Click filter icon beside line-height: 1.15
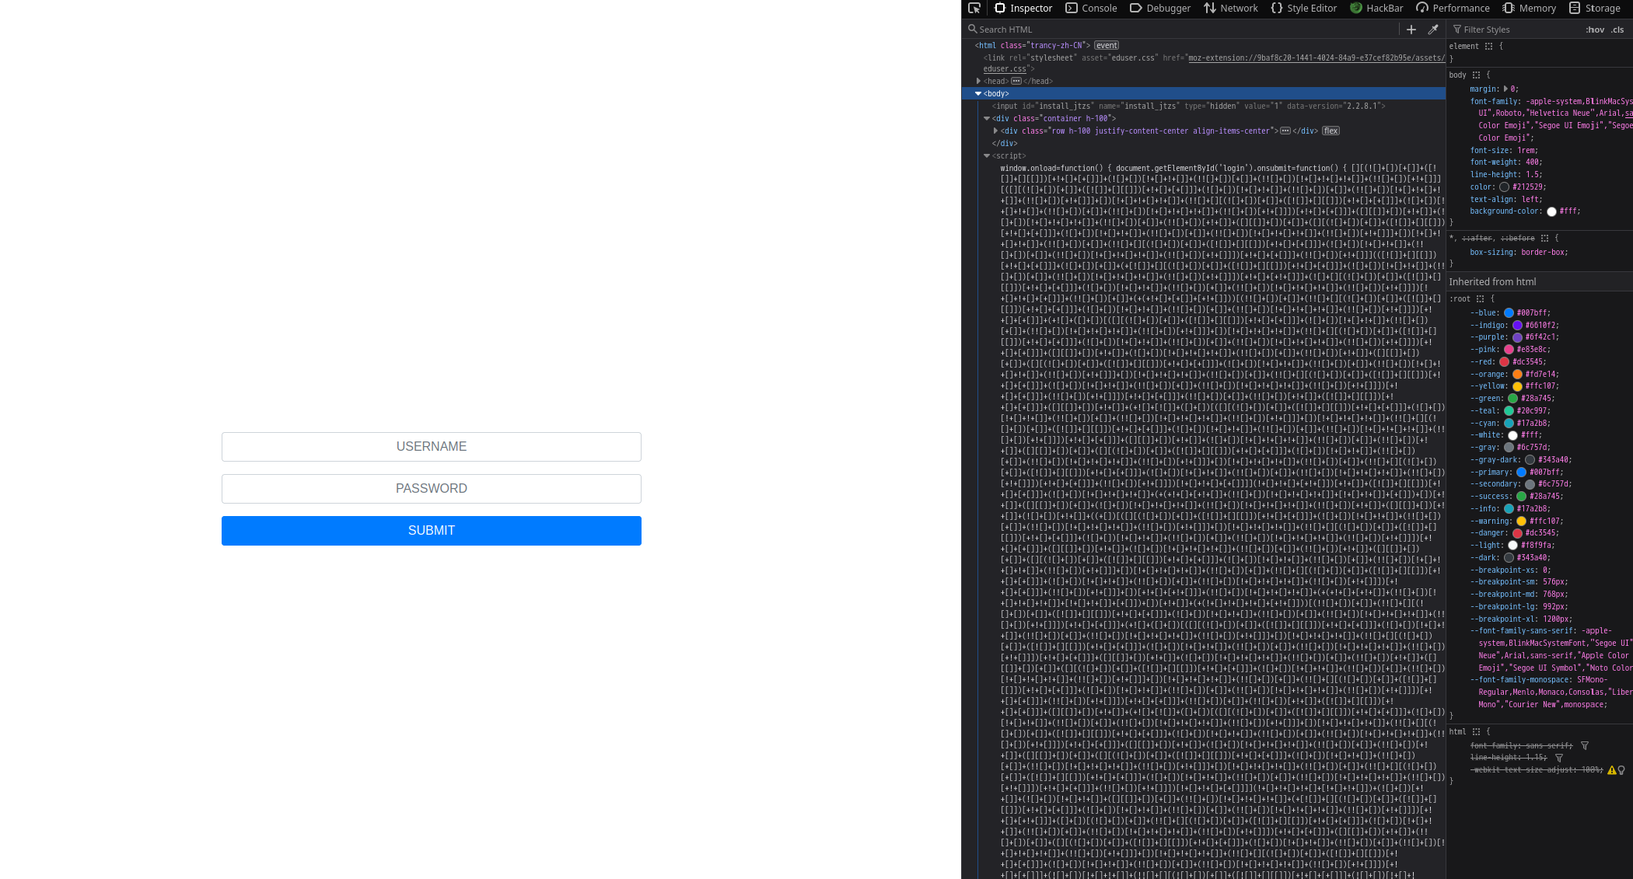Image resolution: width=1633 pixels, height=879 pixels. (1559, 758)
